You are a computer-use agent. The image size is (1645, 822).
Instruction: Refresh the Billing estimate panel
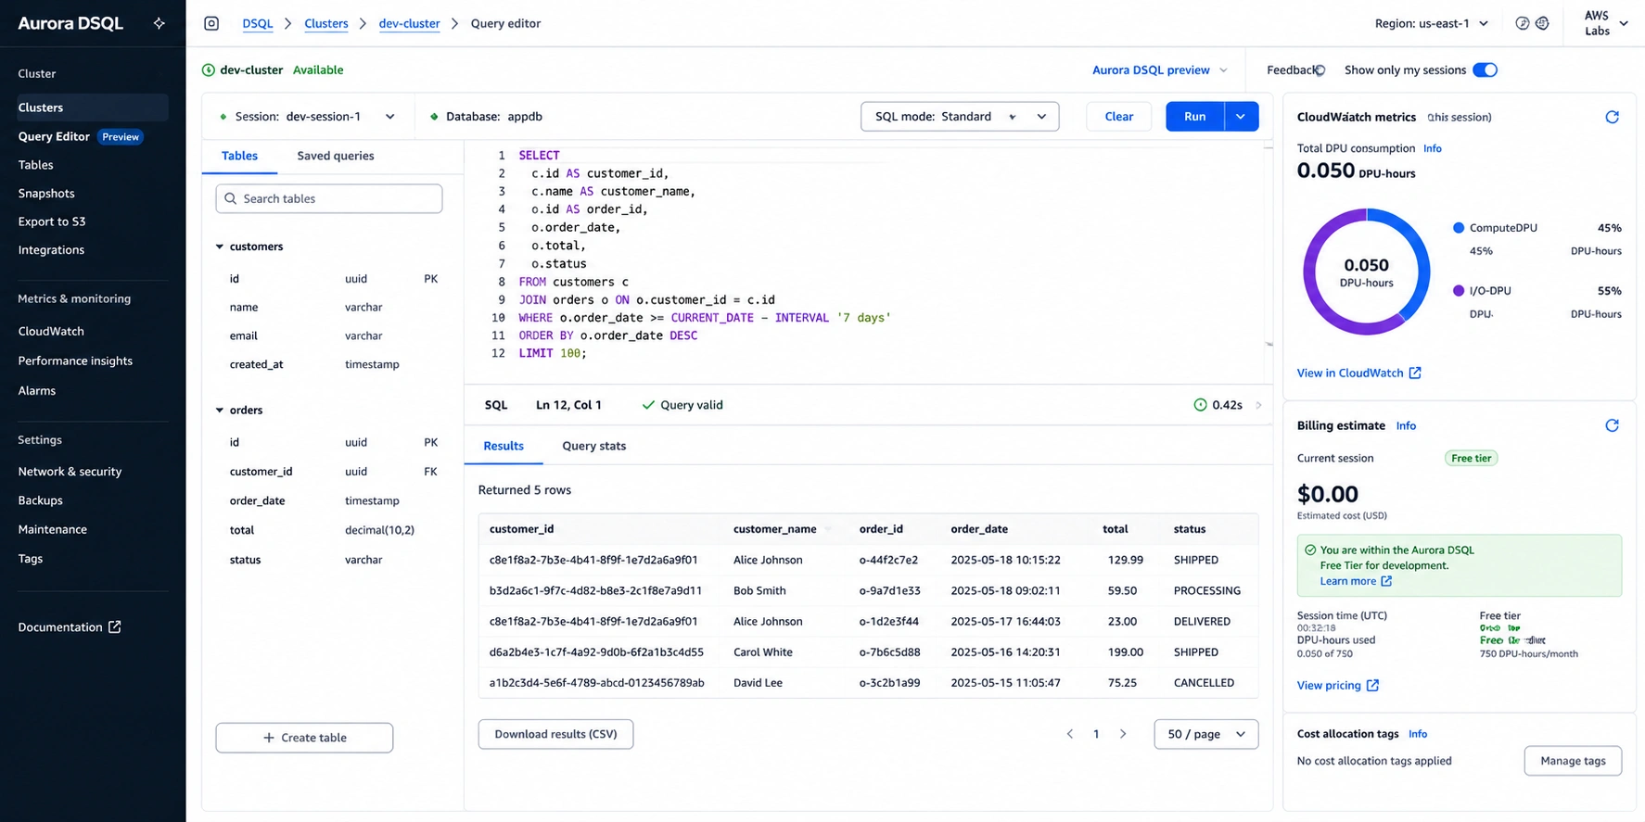click(1612, 425)
